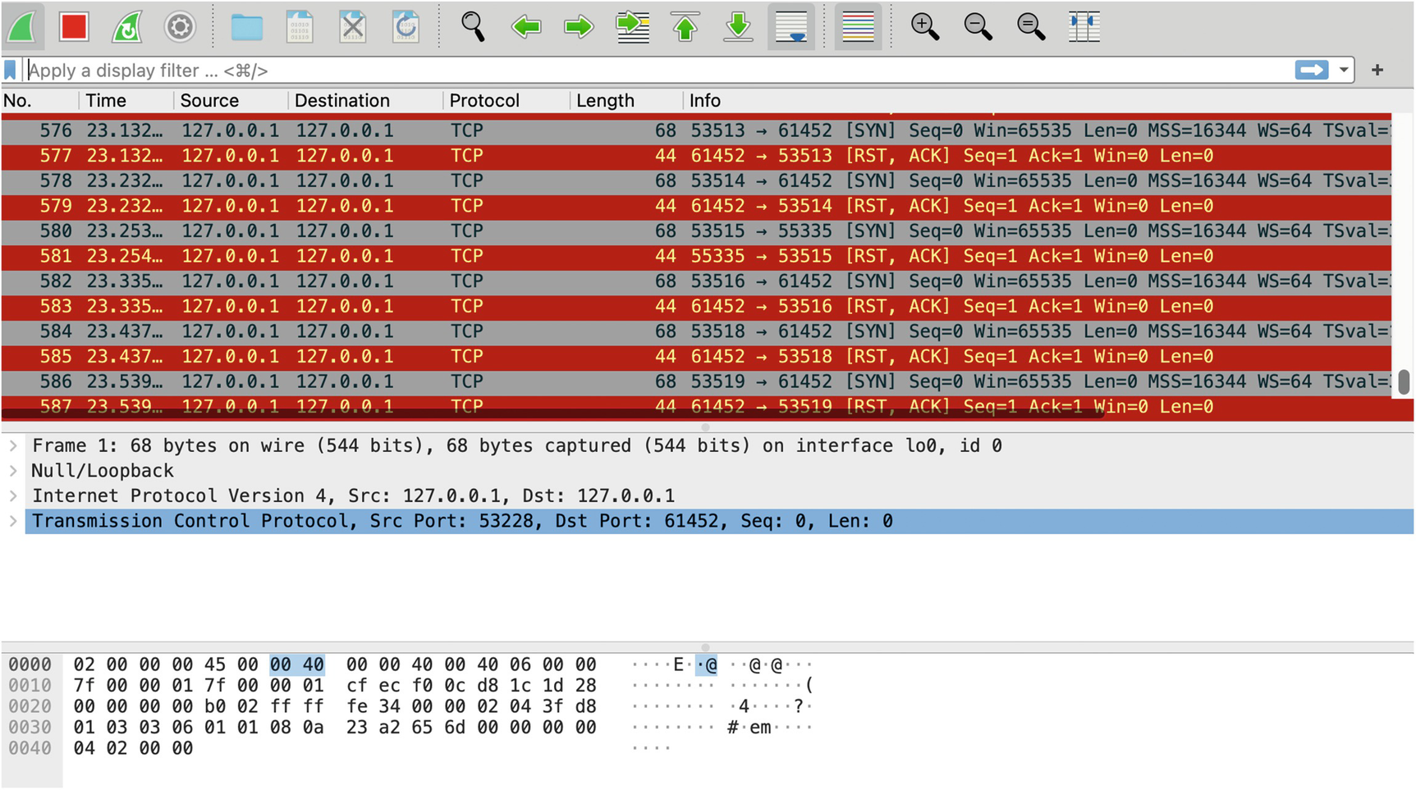The width and height of the screenshot is (1416, 790).
Task: Toggle packet colorization rules
Action: click(x=858, y=27)
